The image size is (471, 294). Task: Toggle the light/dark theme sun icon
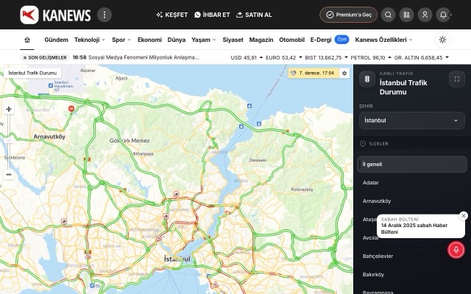coord(442,40)
